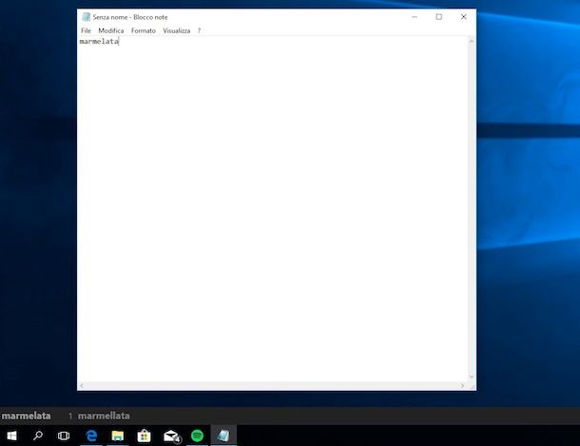Launch Microsoft Edge from the taskbar

coord(91,436)
